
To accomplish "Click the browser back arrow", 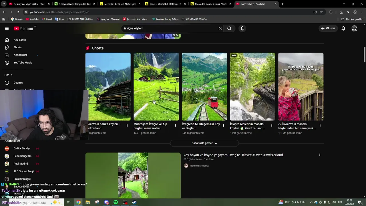I will 4,12.
